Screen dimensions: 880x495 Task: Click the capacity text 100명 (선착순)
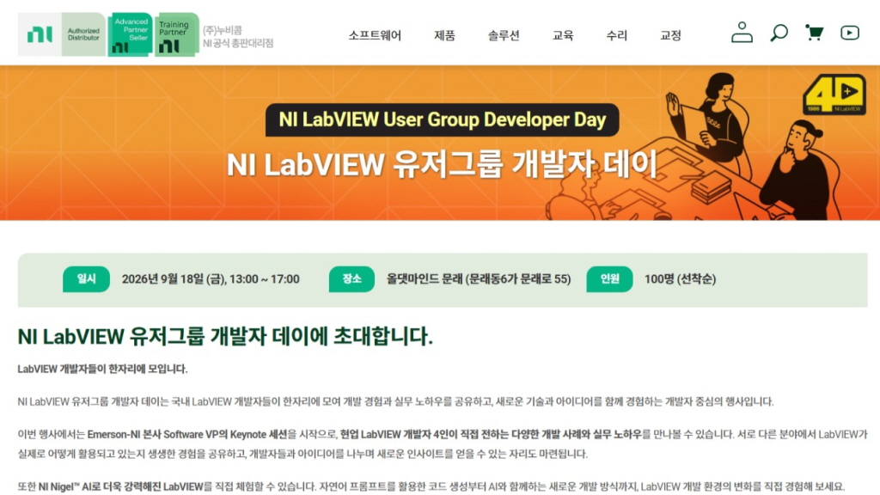(680, 279)
